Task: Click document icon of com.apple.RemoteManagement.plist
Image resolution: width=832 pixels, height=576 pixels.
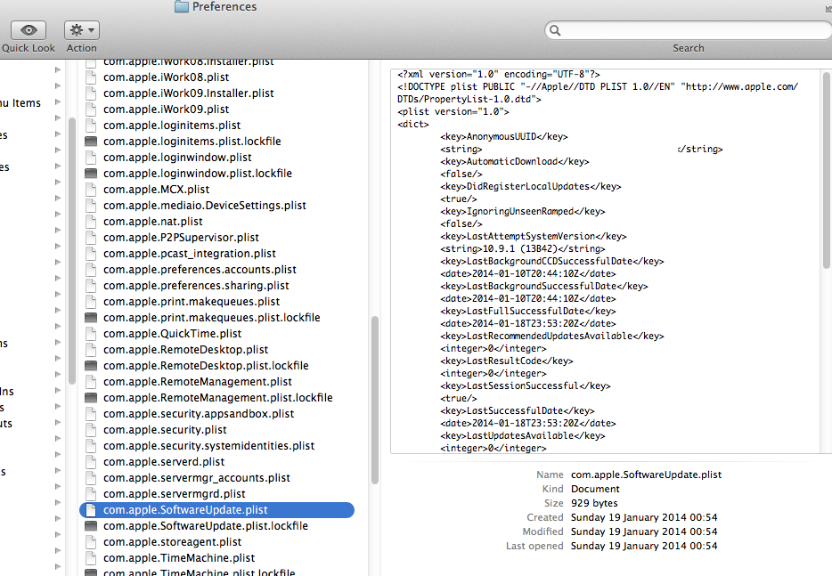Action: [91, 381]
